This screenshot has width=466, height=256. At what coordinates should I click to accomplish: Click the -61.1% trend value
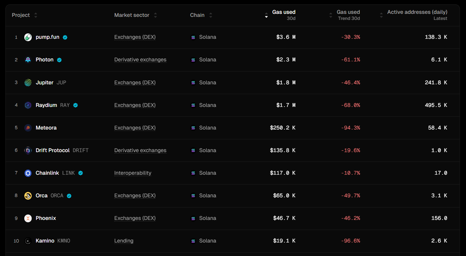click(350, 60)
